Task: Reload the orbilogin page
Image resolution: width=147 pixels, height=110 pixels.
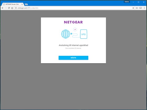Action: click(x=9, y=8)
